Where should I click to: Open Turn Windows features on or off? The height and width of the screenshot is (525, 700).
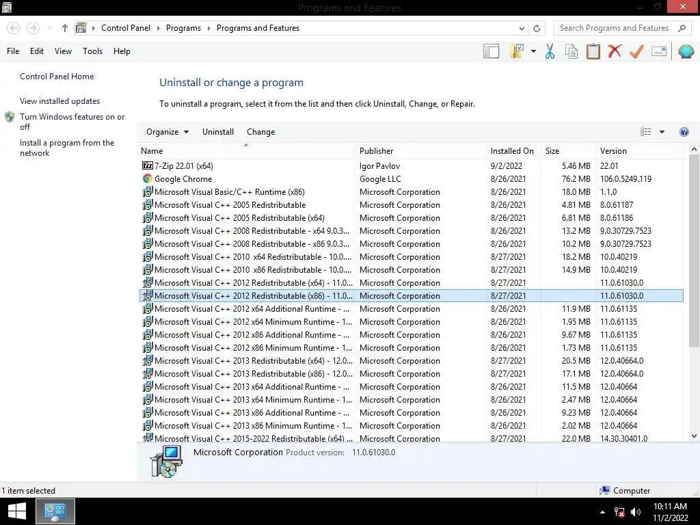pyautogui.click(x=72, y=122)
